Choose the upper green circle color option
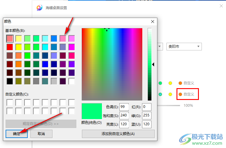This screenshot has height=148, width=226. click(160, 83)
